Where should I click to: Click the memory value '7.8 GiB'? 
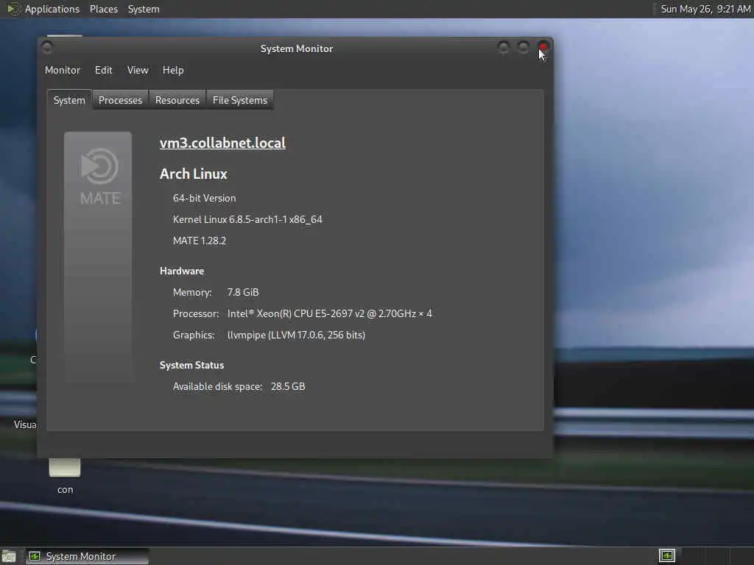[243, 292]
